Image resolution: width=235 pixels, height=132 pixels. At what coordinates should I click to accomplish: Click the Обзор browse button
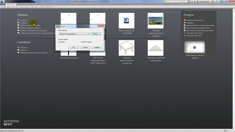pyautogui.click(x=95, y=34)
